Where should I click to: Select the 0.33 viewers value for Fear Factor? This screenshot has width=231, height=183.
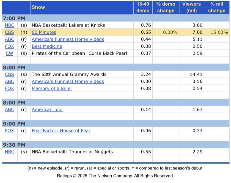tap(197, 131)
